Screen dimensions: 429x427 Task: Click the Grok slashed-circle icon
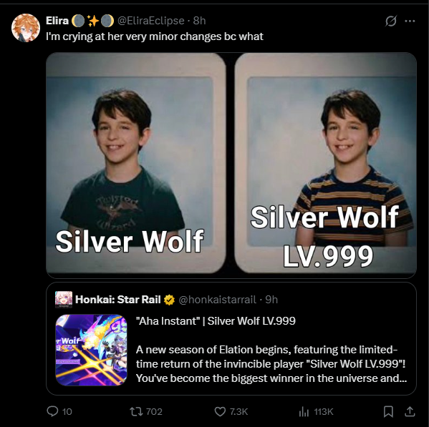pos(391,21)
